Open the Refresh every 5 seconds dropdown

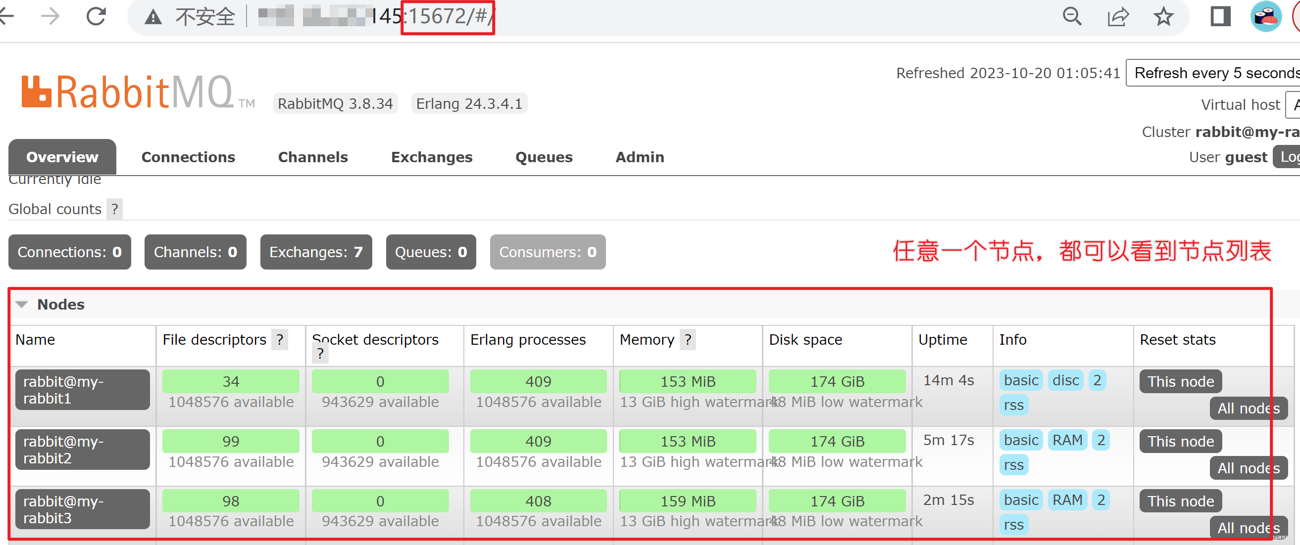(1213, 73)
